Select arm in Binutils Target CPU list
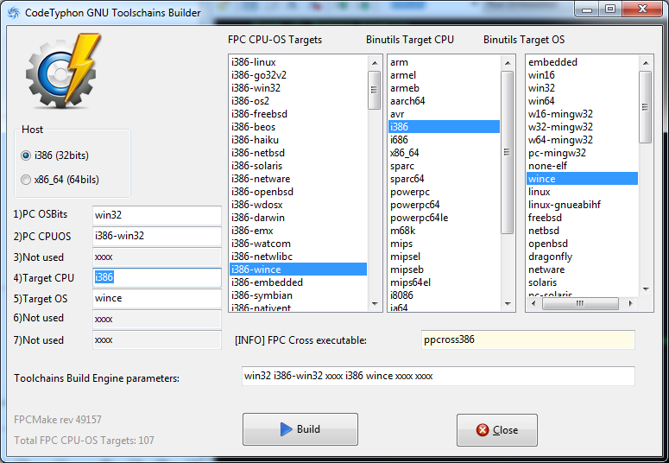Image resolution: width=669 pixels, height=463 pixels. coord(445,62)
